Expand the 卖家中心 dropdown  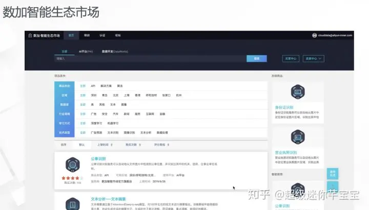click(x=314, y=59)
